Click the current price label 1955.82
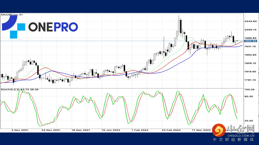259x145 pixels. (x=250, y=41)
